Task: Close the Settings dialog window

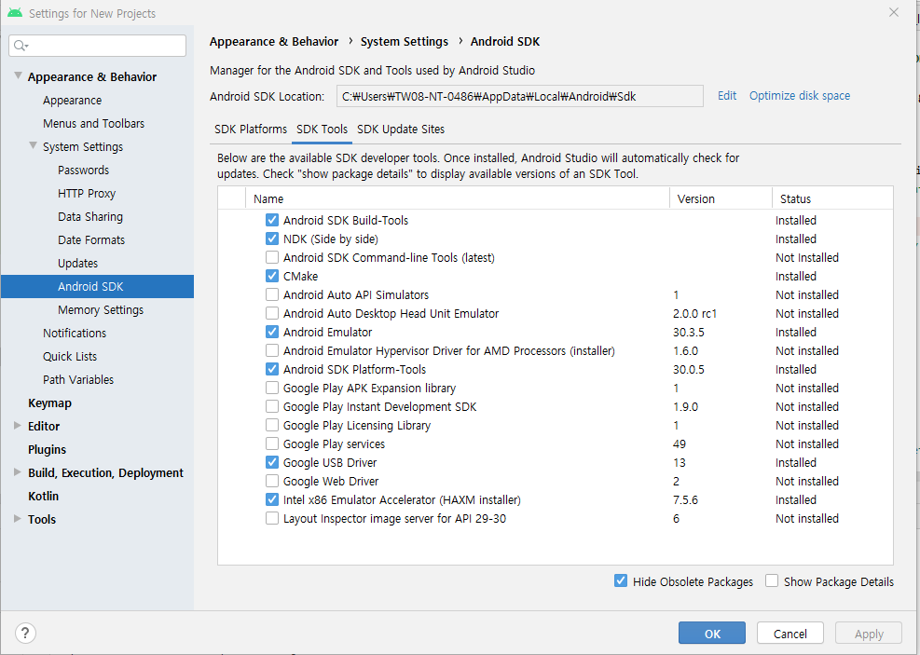Action: 894,13
